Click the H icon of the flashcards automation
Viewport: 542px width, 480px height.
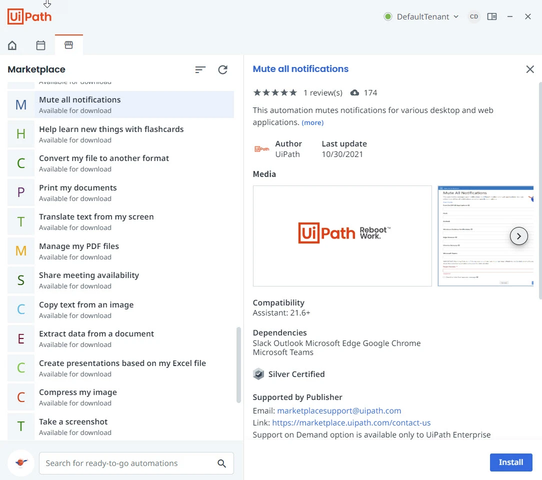[21, 134]
